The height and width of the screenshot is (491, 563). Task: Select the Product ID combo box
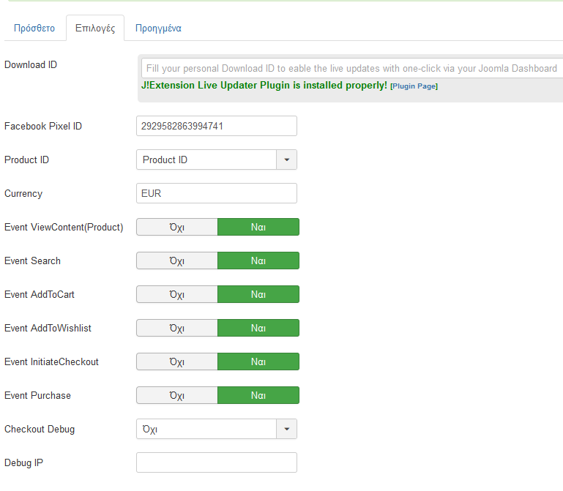(x=217, y=160)
